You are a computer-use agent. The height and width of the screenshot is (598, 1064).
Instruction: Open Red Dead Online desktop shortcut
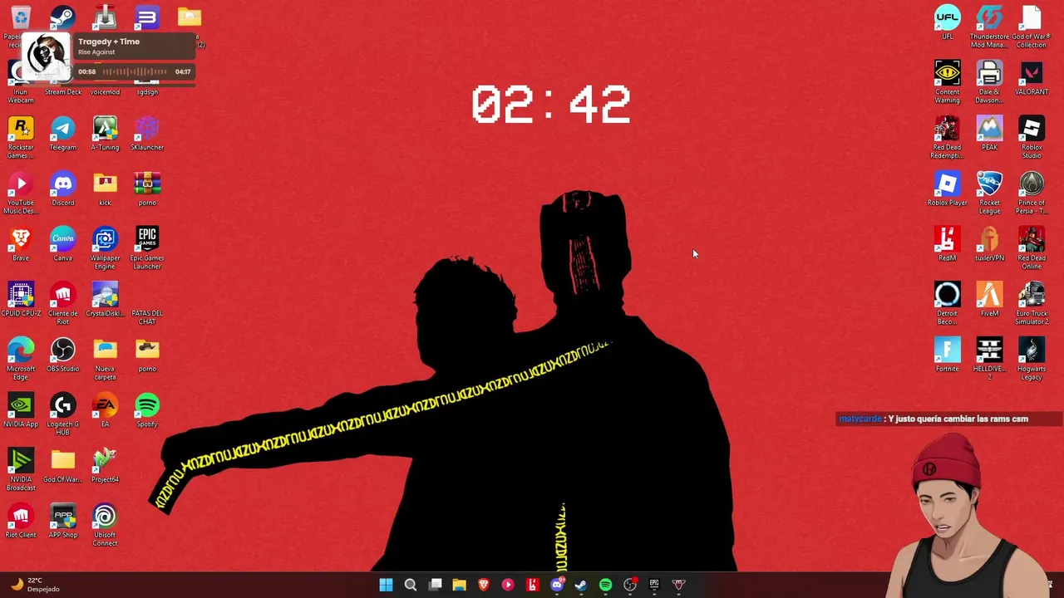pos(1032,248)
